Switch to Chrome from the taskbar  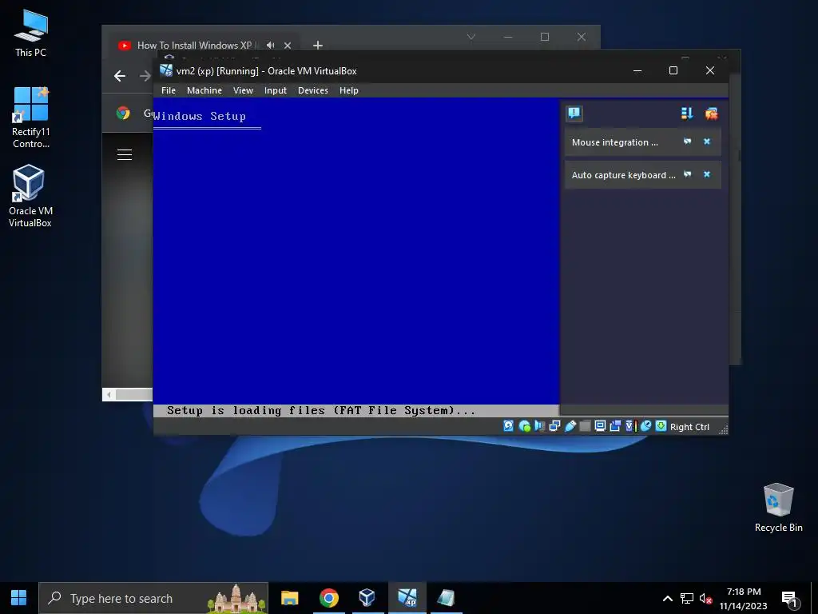[328, 598]
